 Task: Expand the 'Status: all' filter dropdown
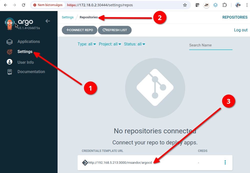click(x=135, y=44)
